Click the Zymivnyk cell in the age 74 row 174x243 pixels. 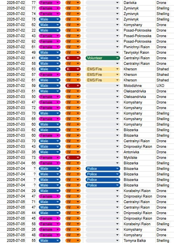click(139, 14)
